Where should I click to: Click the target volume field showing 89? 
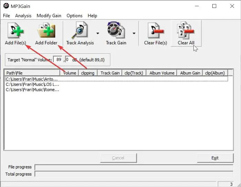pyautogui.click(x=58, y=59)
